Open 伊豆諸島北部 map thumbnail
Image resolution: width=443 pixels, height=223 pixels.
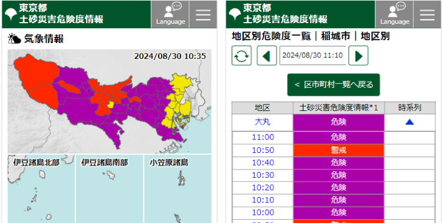click(x=41, y=189)
